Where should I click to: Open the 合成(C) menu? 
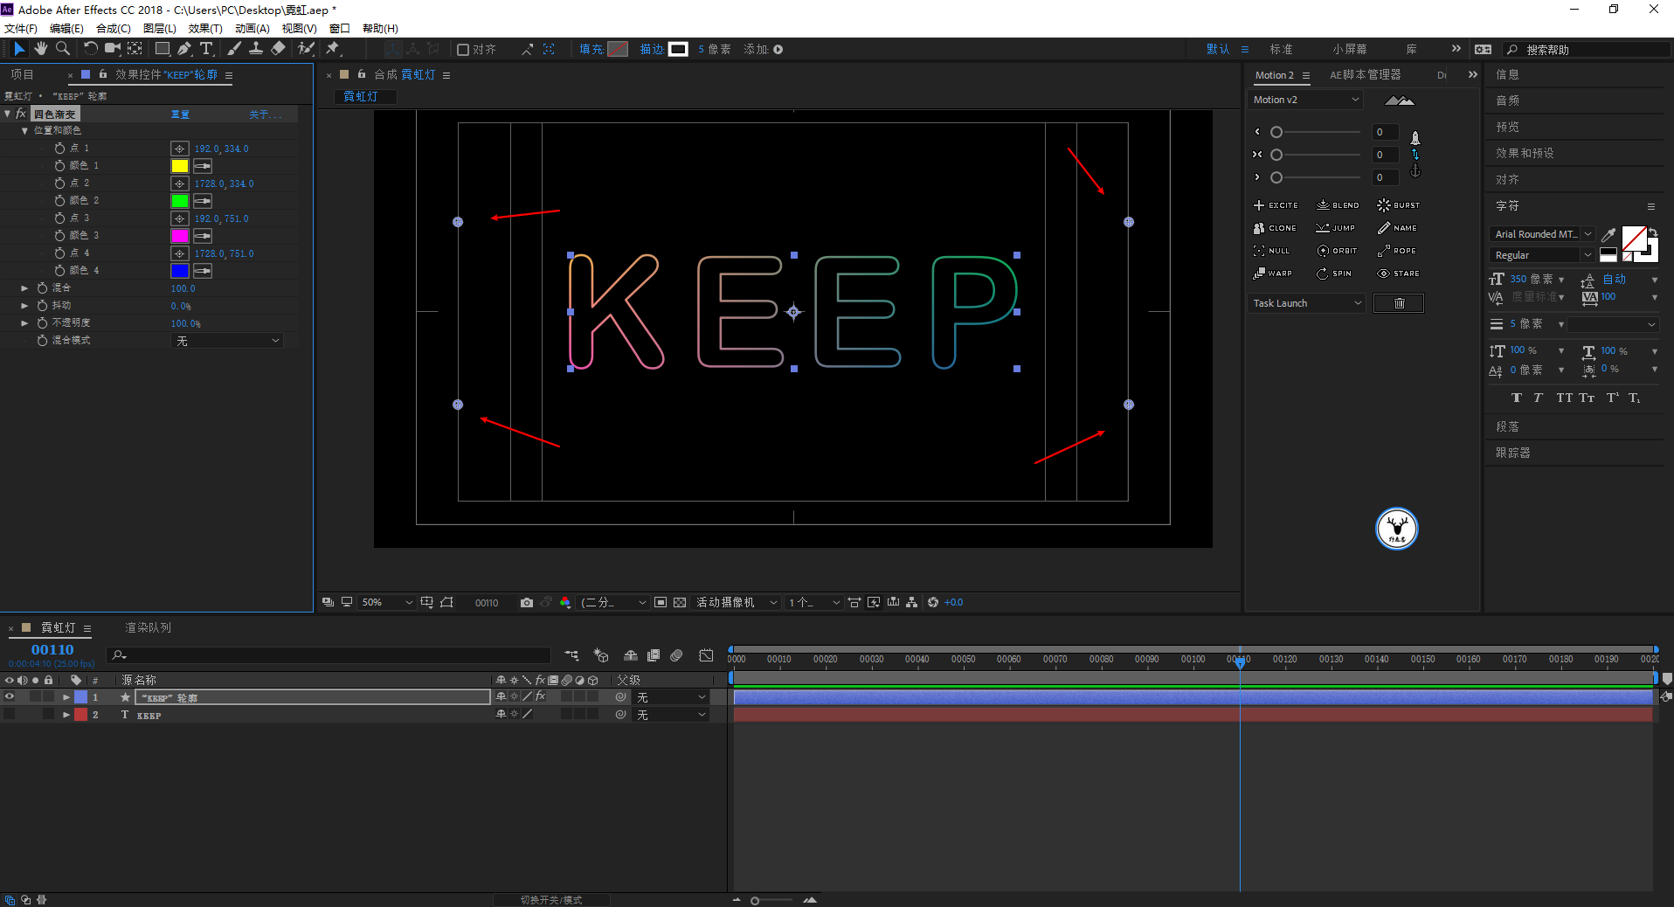point(114,29)
